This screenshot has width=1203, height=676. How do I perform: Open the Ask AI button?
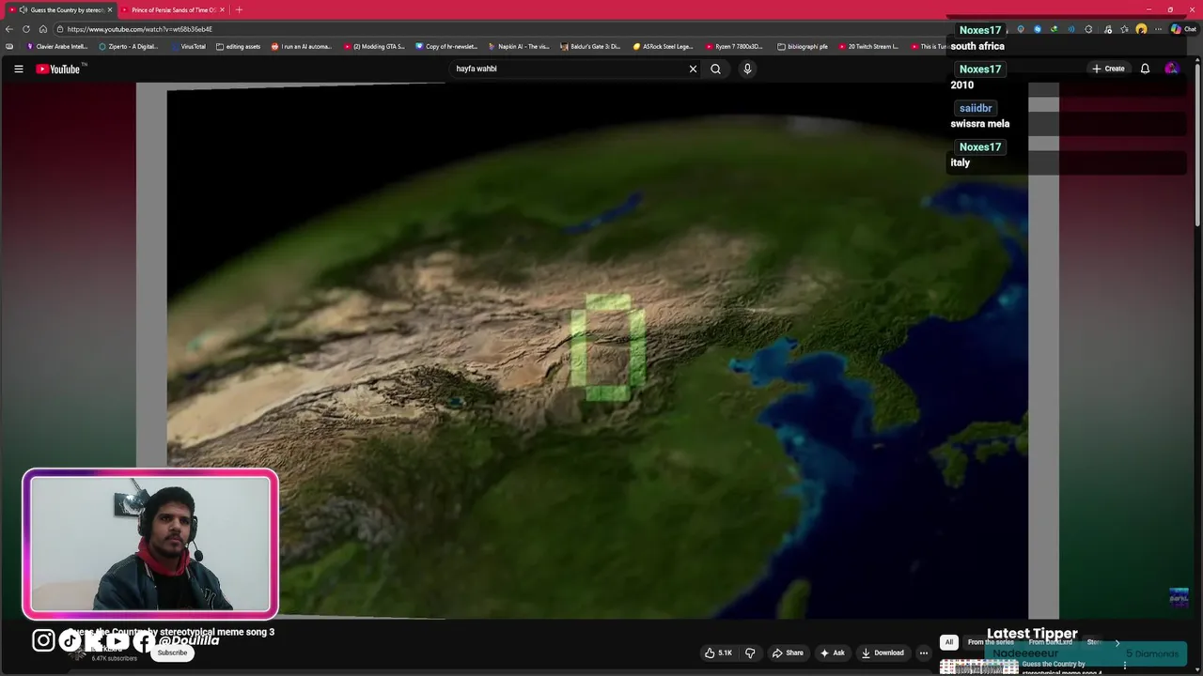point(833,653)
